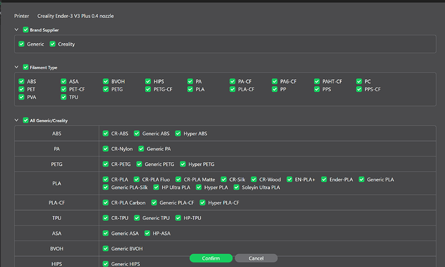Uncheck the HP-TPU filament
Screen dimensions: 445x267
(x=178, y=217)
